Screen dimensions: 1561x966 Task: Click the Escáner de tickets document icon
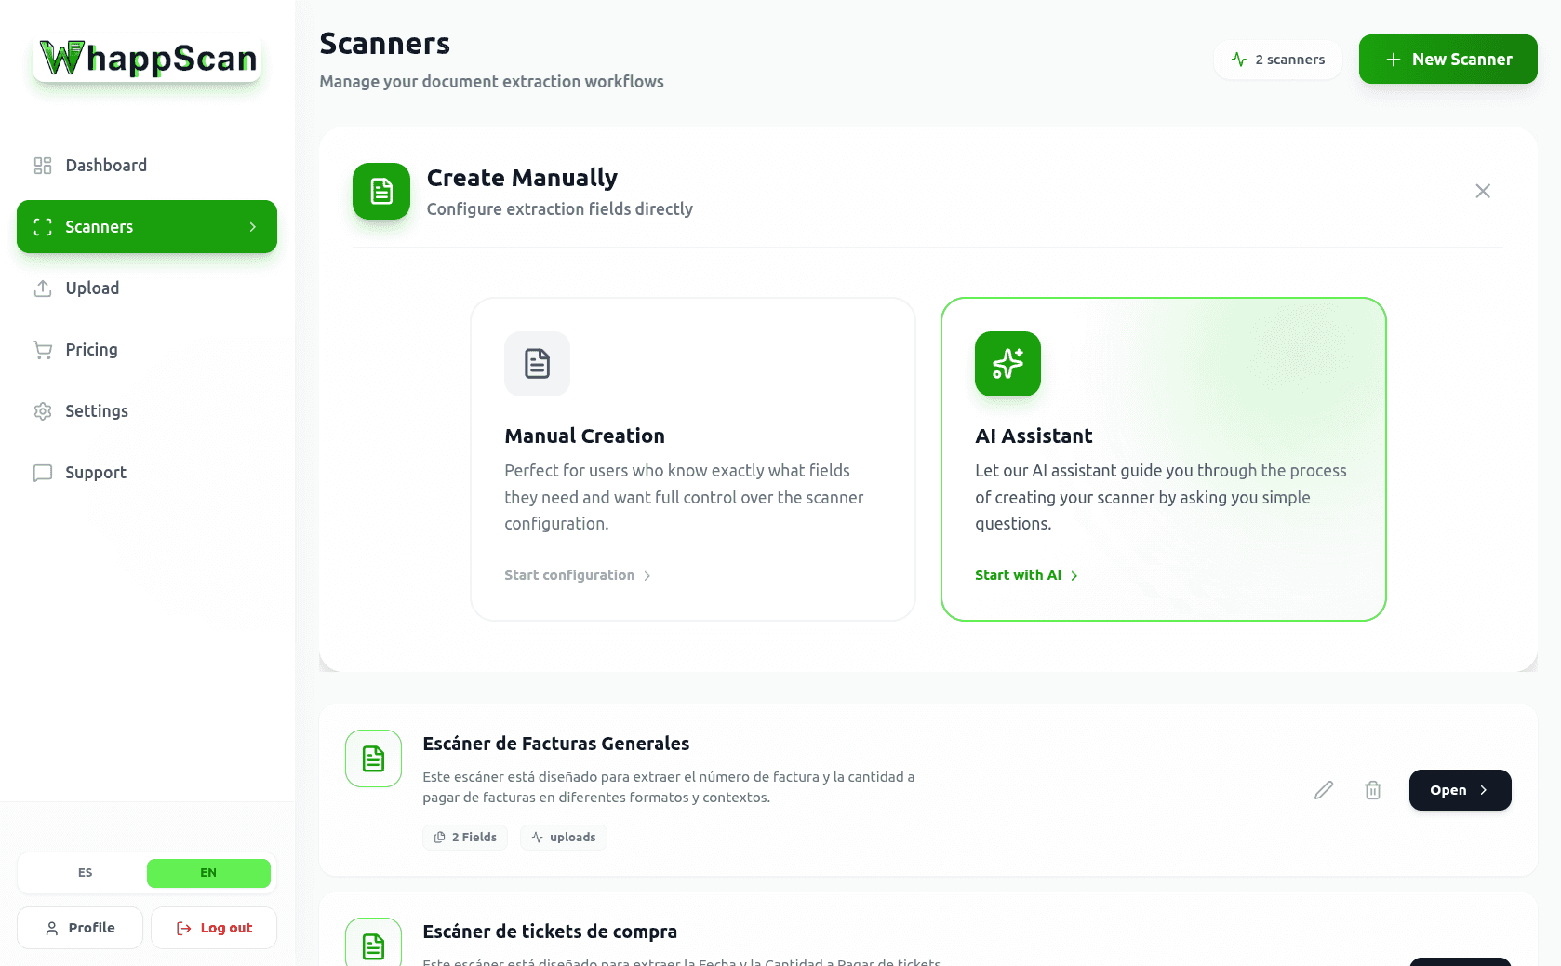point(373,945)
